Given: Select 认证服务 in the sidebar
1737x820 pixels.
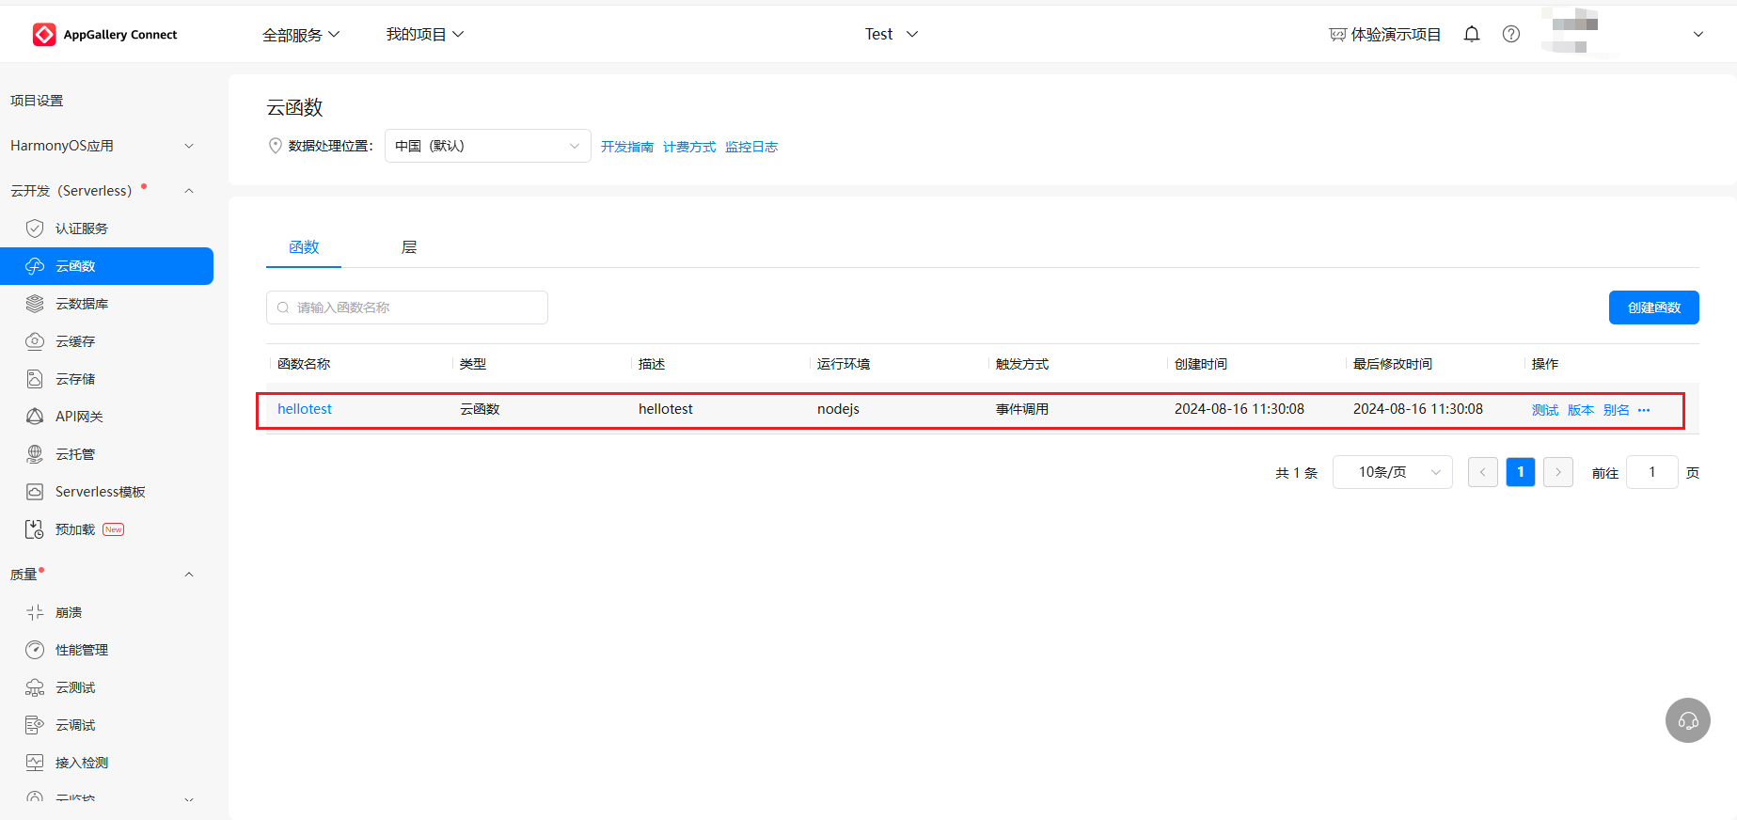Looking at the screenshot, I should tap(82, 229).
